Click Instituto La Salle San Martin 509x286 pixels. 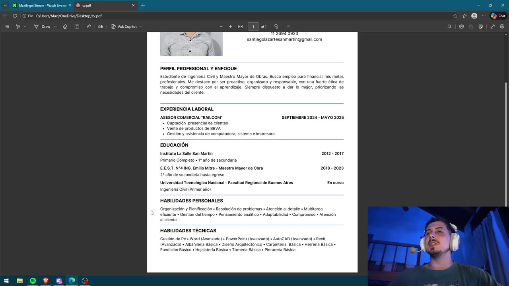click(187, 154)
